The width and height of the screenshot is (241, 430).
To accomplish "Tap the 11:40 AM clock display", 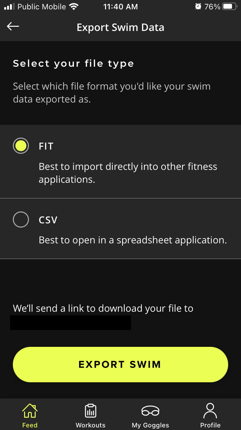I will click(121, 6).
